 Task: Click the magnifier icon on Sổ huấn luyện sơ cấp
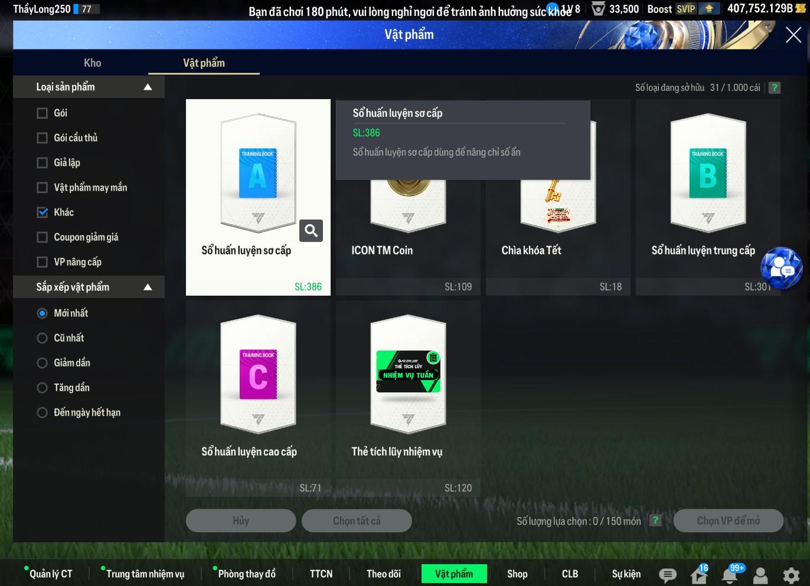[x=311, y=231]
